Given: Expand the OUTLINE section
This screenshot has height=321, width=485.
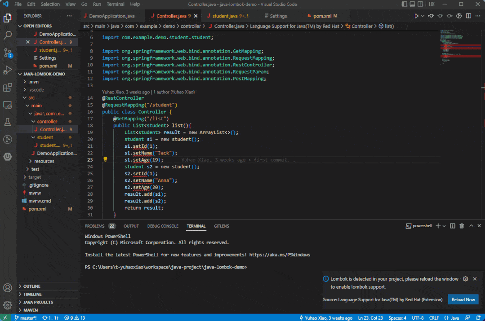Looking at the screenshot, I should pyautogui.click(x=31, y=286).
